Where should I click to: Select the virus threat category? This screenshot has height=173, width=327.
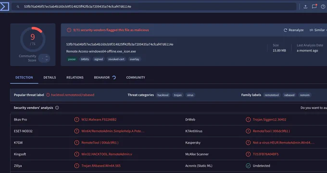pyautogui.click(x=190, y=95)
